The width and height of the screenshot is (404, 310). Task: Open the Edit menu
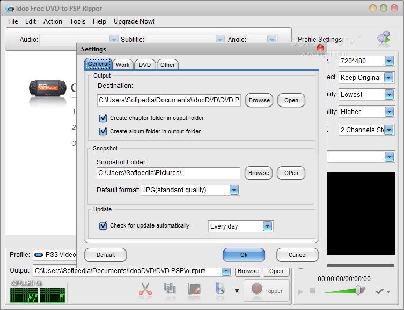31,21
